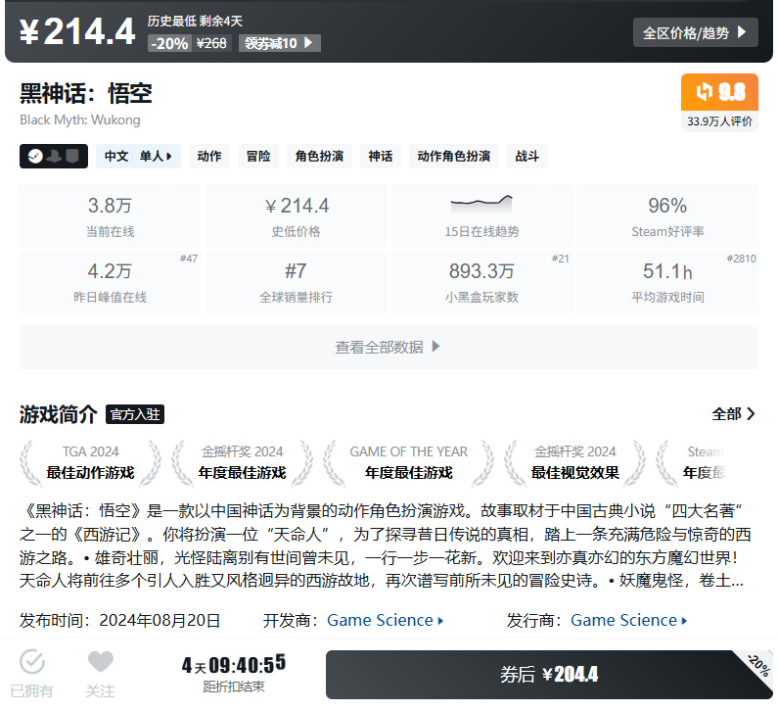Select GAME OF THE YEAR award badge

click(408, 463)
